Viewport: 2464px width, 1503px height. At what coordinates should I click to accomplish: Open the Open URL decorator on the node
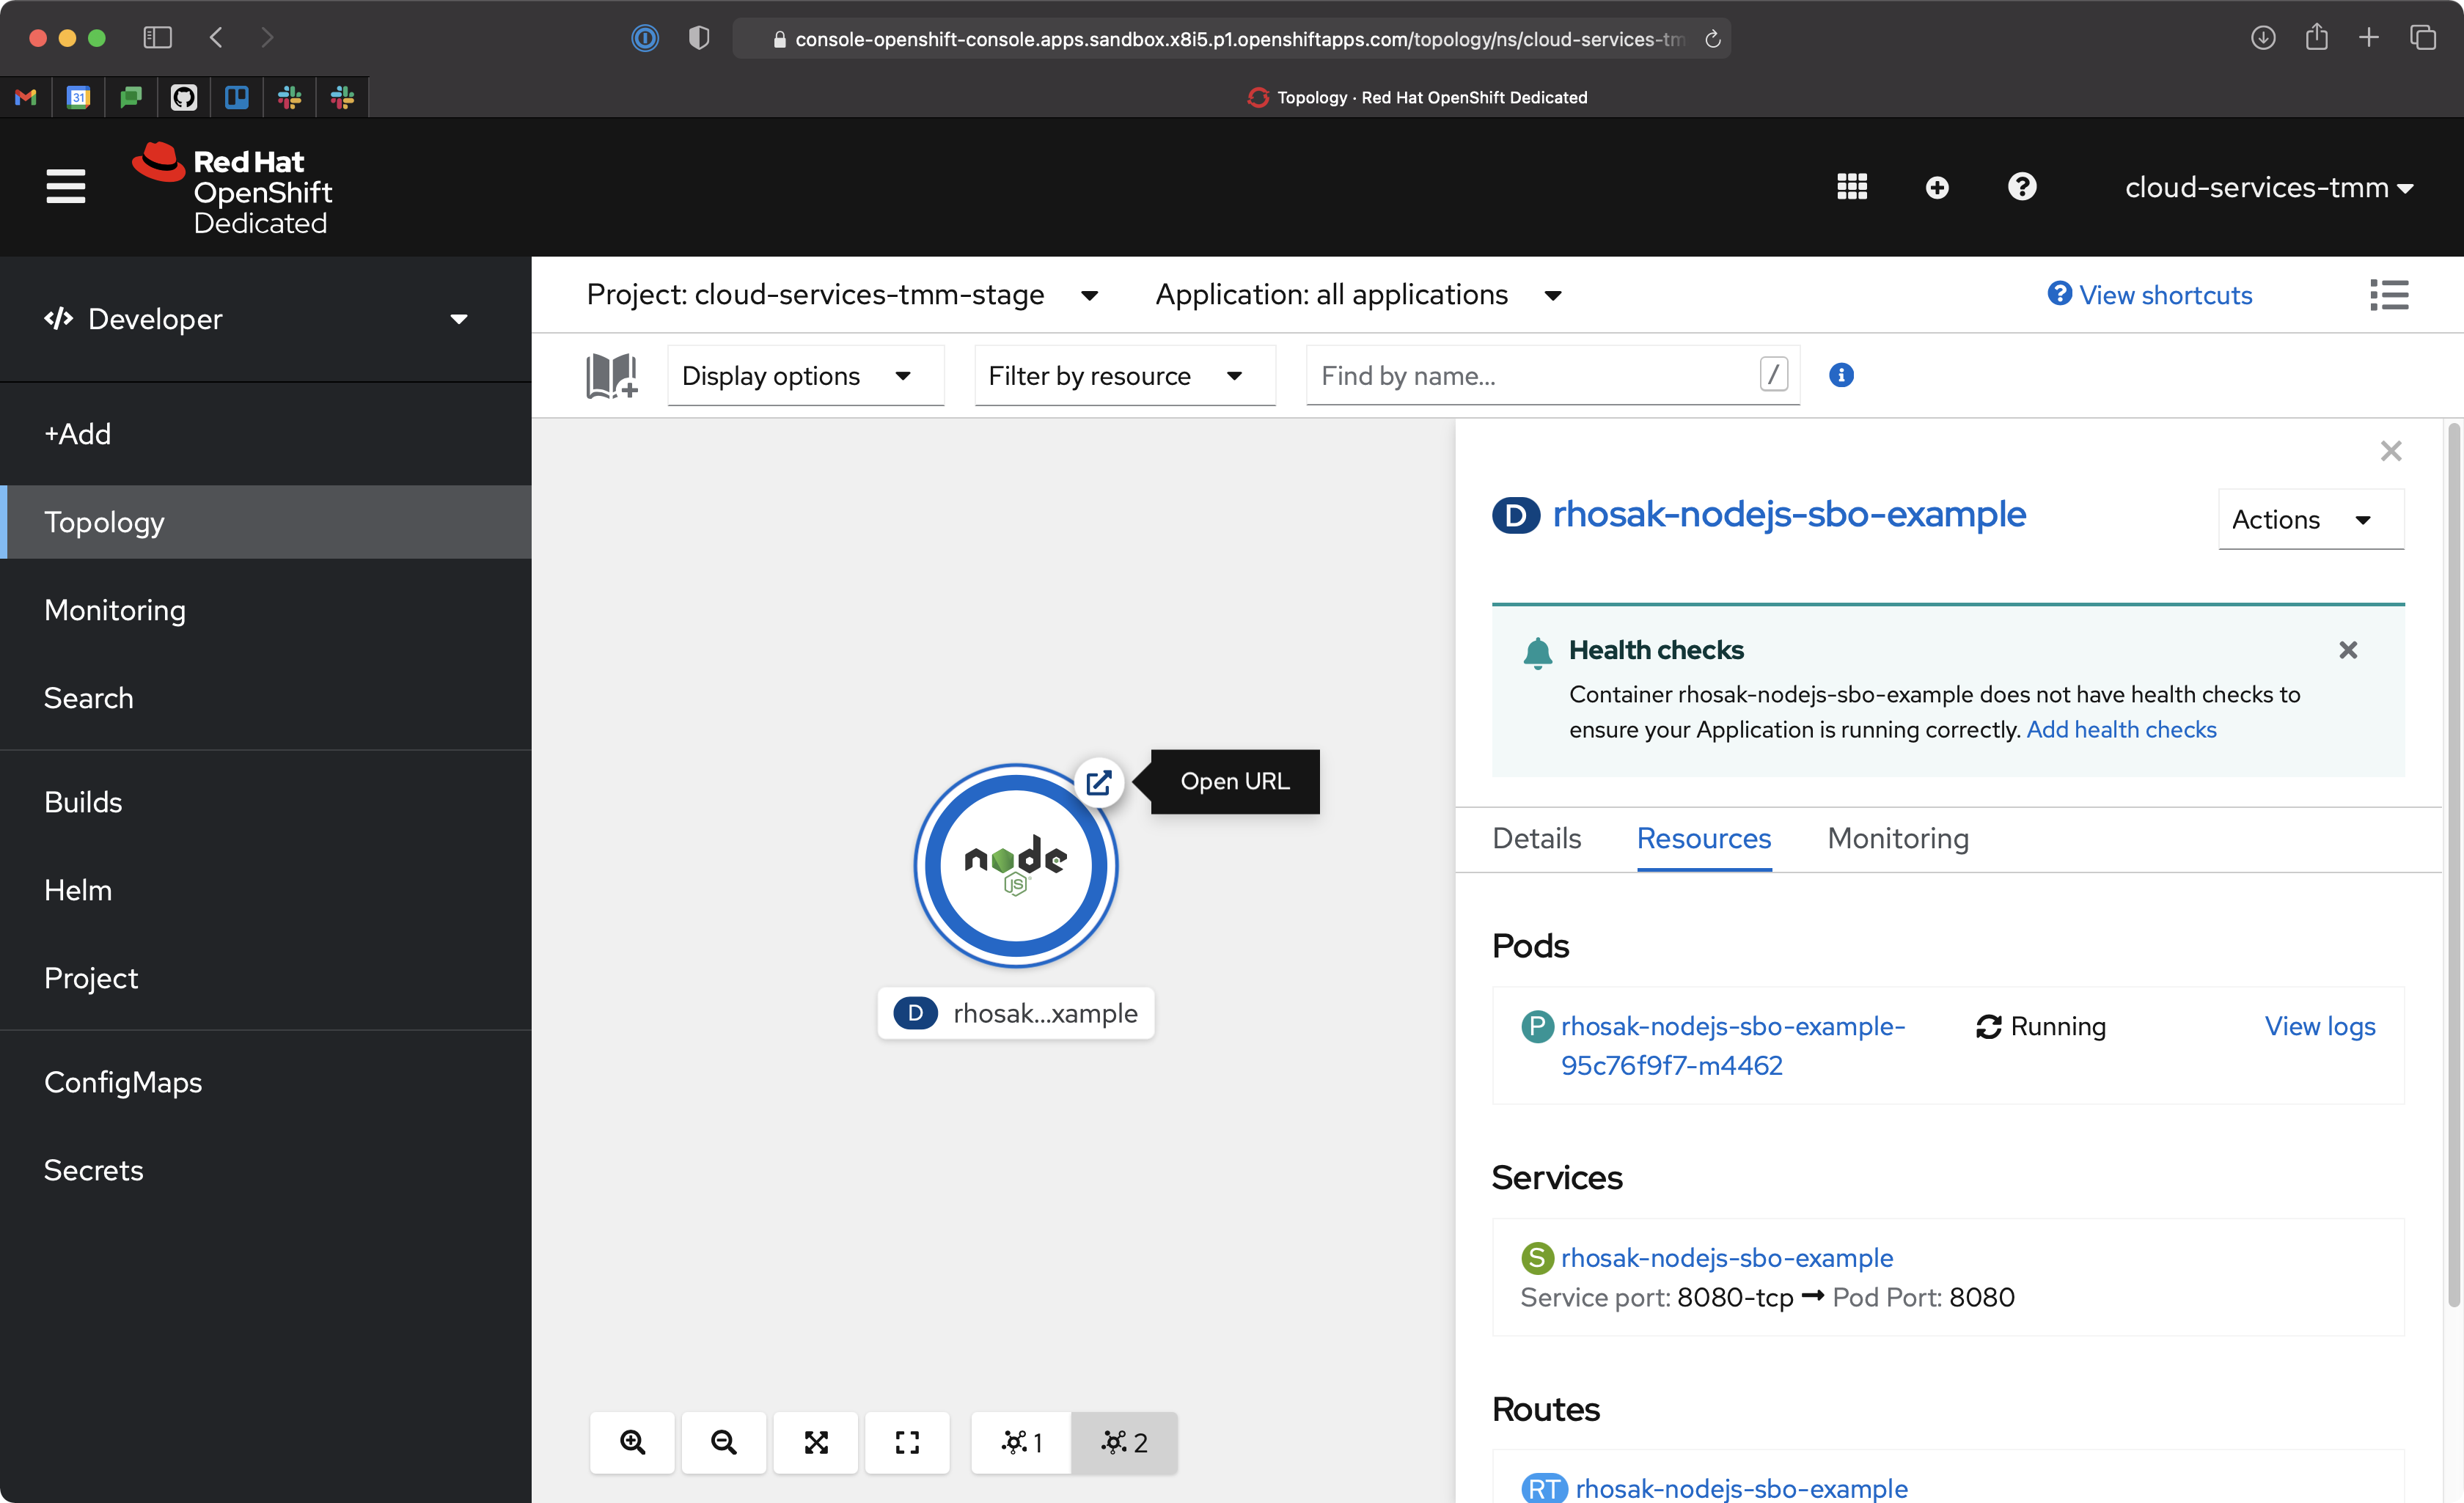(1099, 784)
